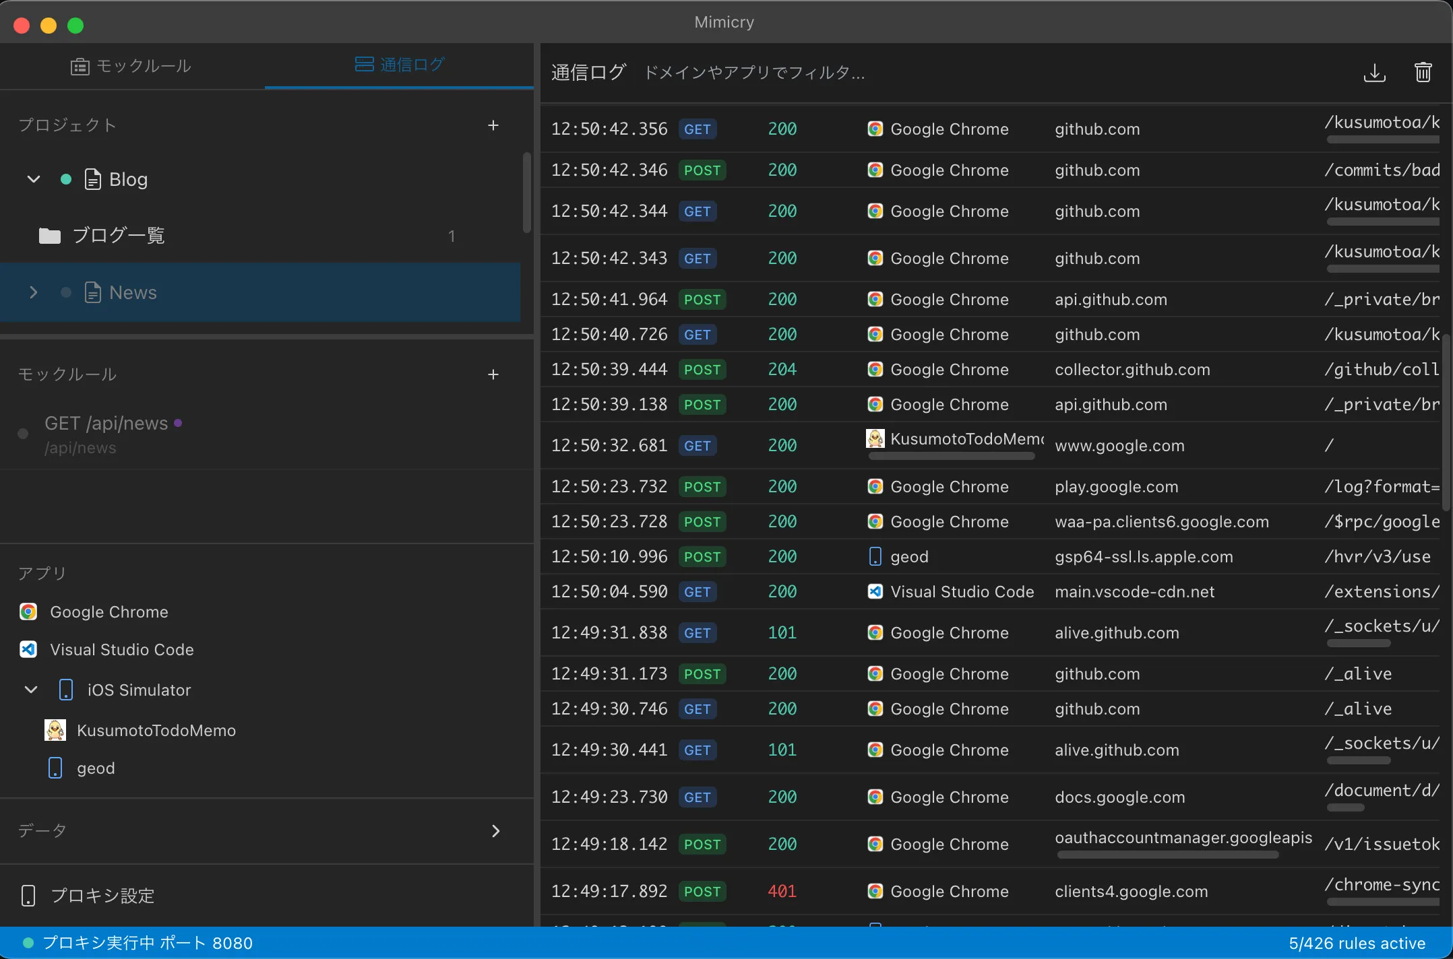Image resolution: width=1453 pixels, height=959 pixels.
Task: Filter logs by Visual Studio Code app
Action: pos(267,649)
